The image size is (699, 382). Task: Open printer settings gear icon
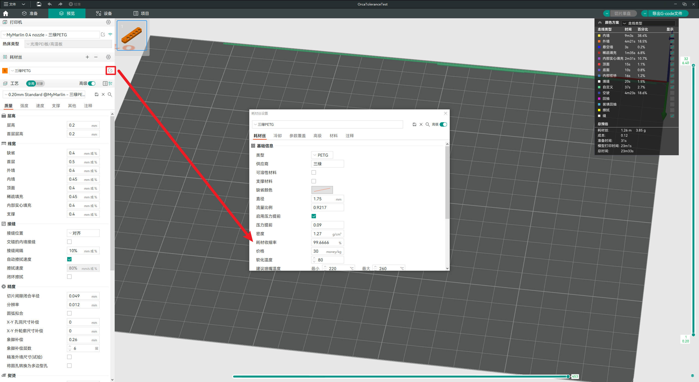pos(108,22)
